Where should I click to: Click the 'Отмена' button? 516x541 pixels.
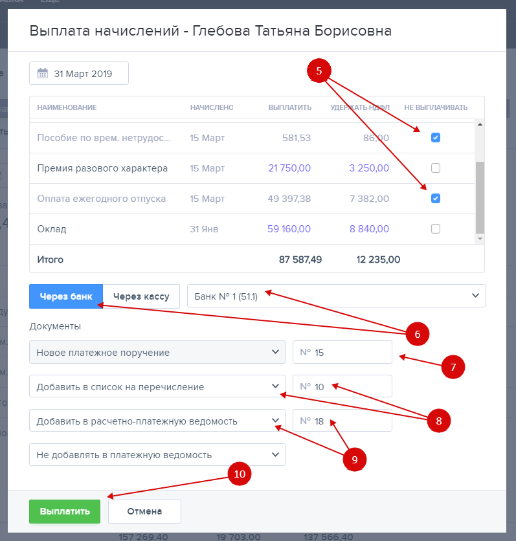[144, 511]
